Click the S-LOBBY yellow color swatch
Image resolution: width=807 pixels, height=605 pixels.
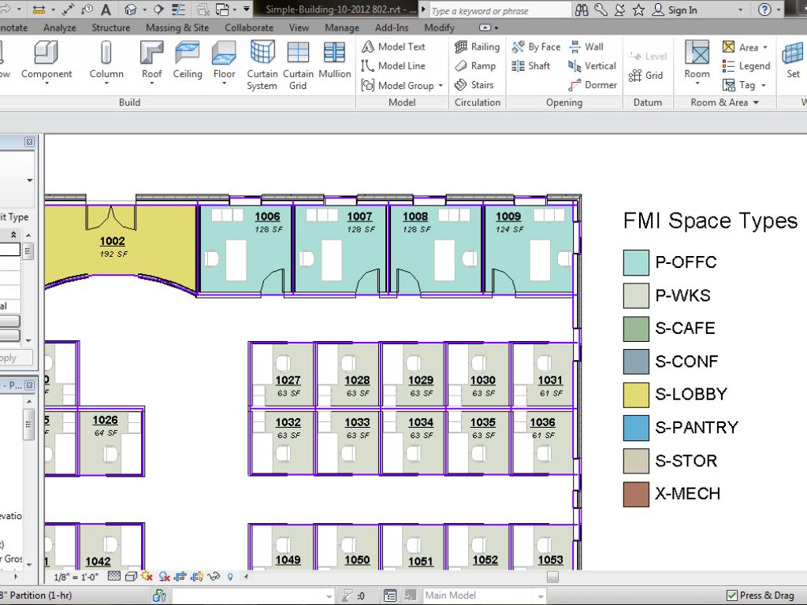click(636, 395)
